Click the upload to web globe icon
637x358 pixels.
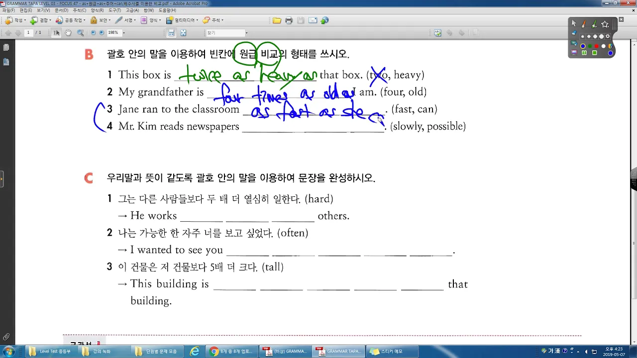point(324,20)
